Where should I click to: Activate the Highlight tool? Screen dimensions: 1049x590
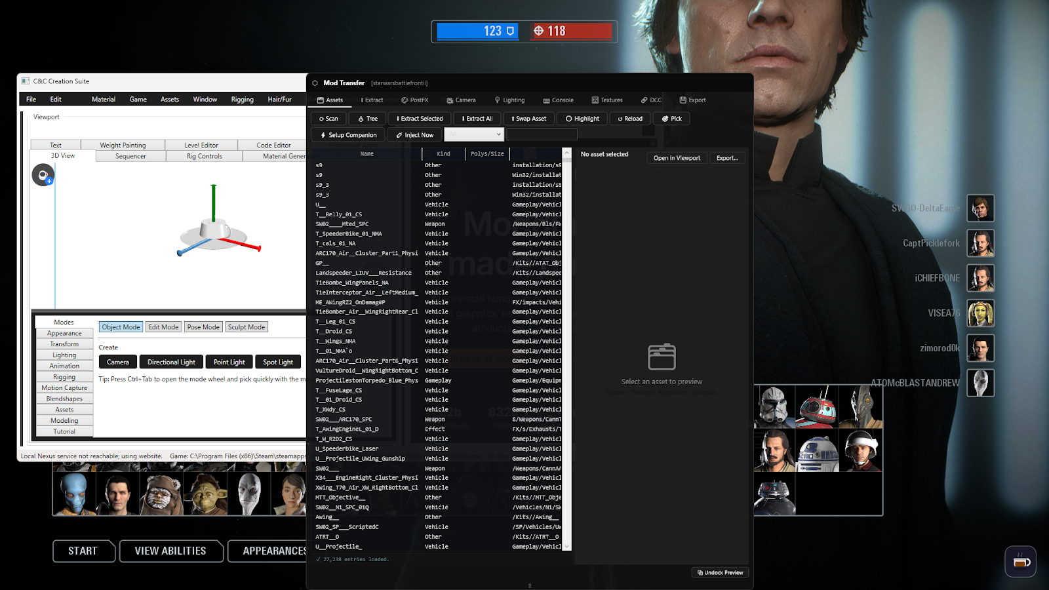[581, 119]
